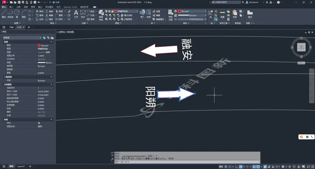Switch to the 插入 ribbon tab
Viewport: 315px width, 169px height.
coord(11,7)
